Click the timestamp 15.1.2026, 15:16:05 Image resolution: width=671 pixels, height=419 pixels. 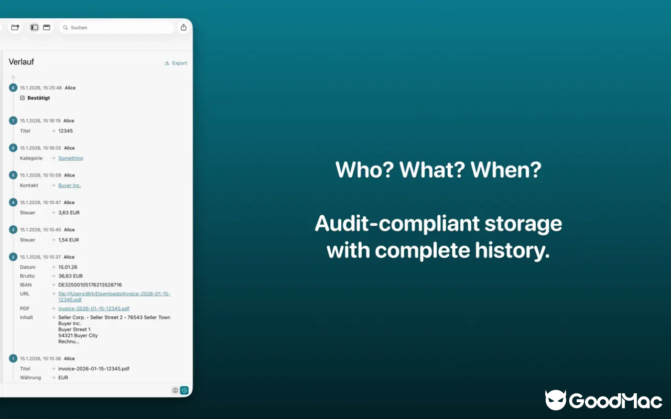[40, 148]
